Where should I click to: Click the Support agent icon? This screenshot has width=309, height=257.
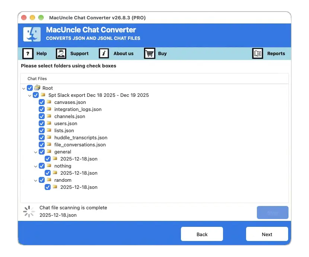click(x=61, y=53)
